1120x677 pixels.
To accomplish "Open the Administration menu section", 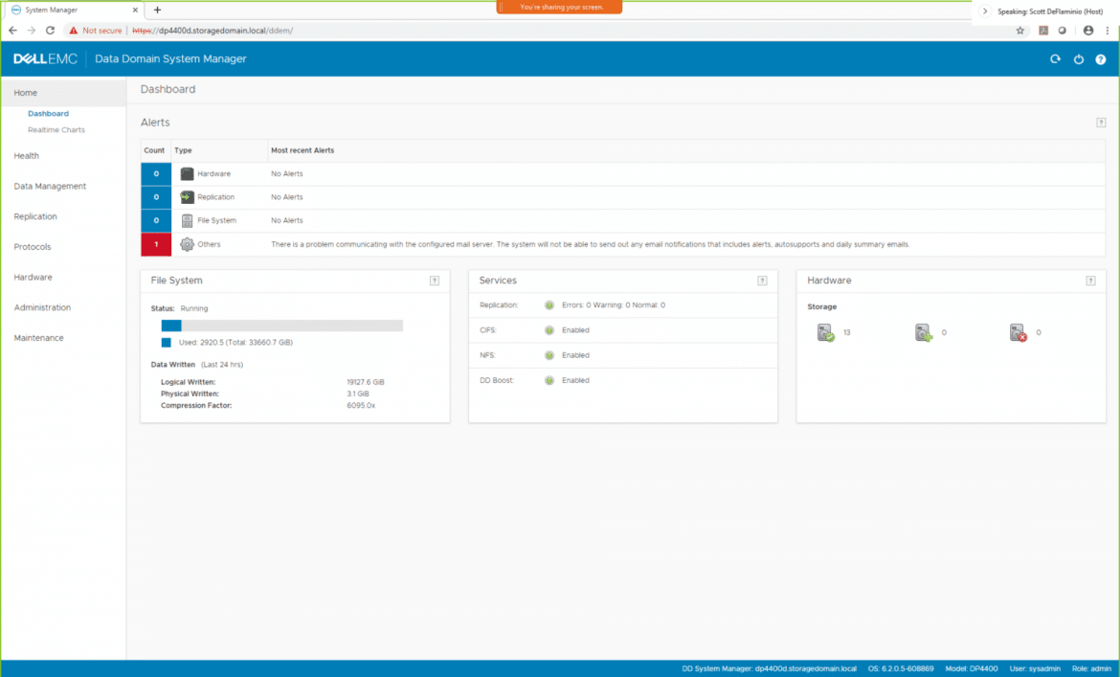I will click(42, 307).
